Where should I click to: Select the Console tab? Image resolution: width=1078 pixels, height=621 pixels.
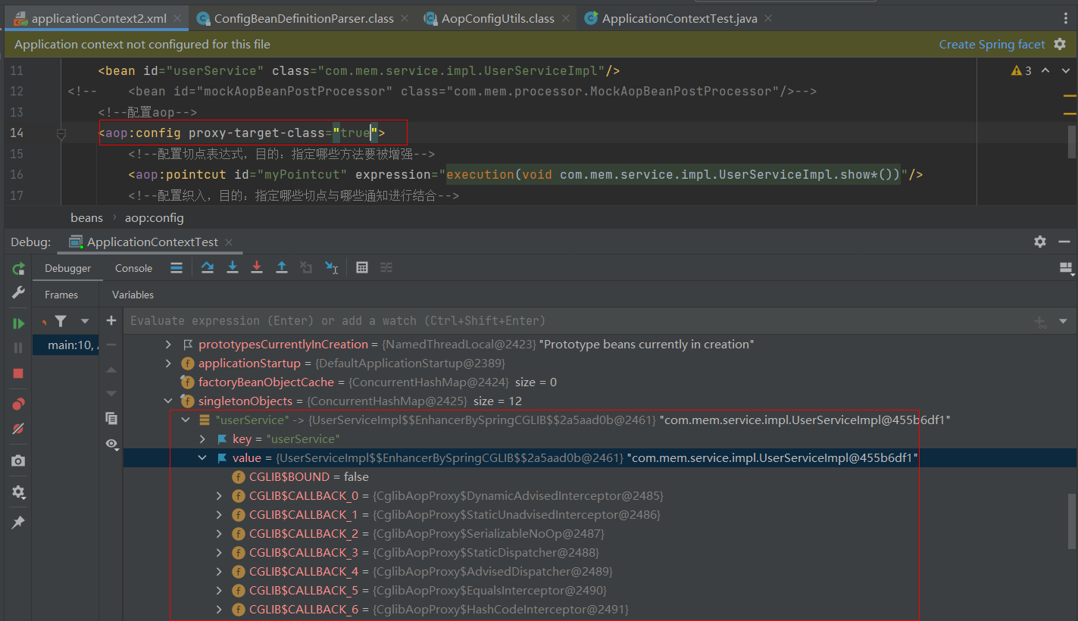pos(133,268)
